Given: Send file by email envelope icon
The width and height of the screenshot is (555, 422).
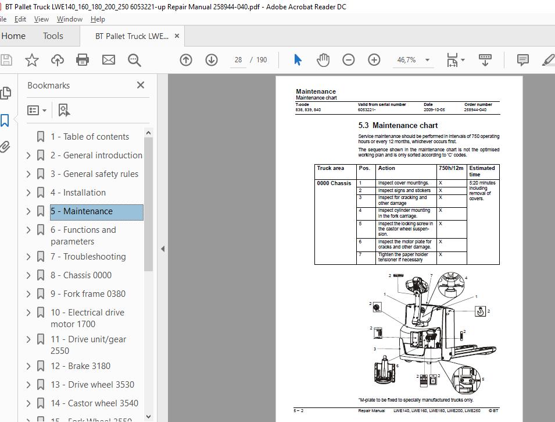Looking at the screenshot, I should pyautogui.click(x=108, y=60).
